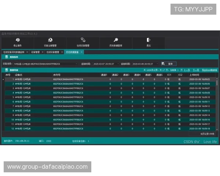Select row 11 timestamp 2020-03-08 16:09:17

click(199, 124)
